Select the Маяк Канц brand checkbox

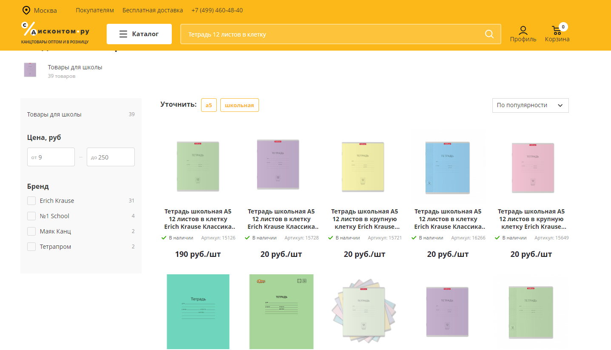31,231
